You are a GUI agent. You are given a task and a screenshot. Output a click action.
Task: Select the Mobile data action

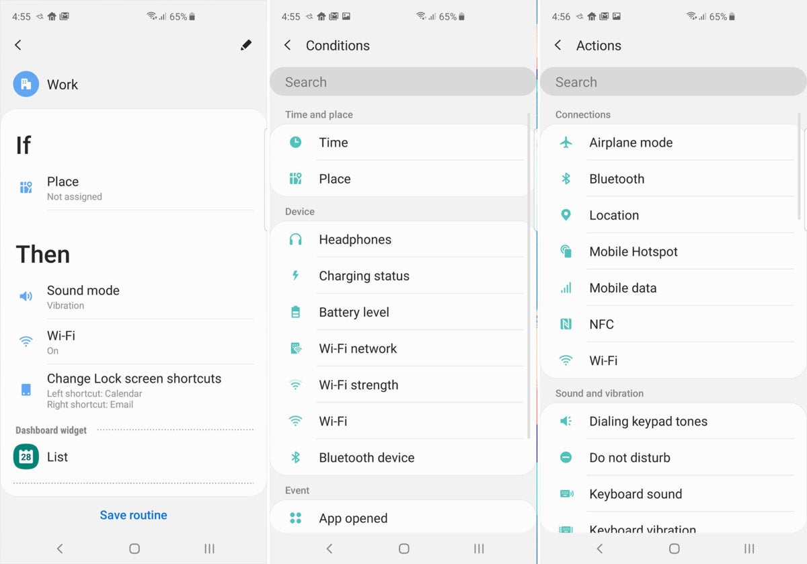672,288
